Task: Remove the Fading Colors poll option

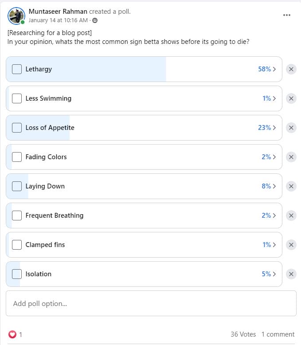Action: (291, 157)
